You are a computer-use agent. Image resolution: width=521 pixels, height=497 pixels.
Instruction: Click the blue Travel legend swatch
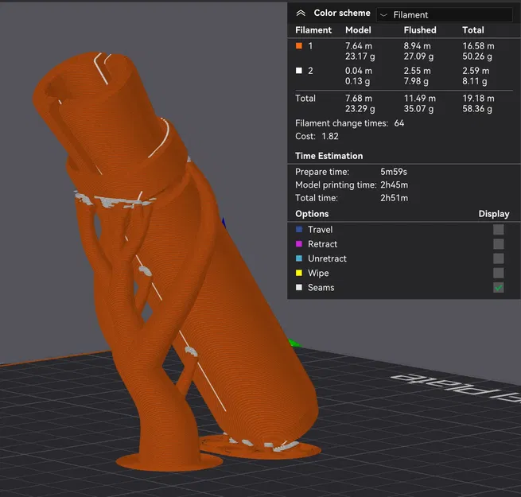pos(299,229)
